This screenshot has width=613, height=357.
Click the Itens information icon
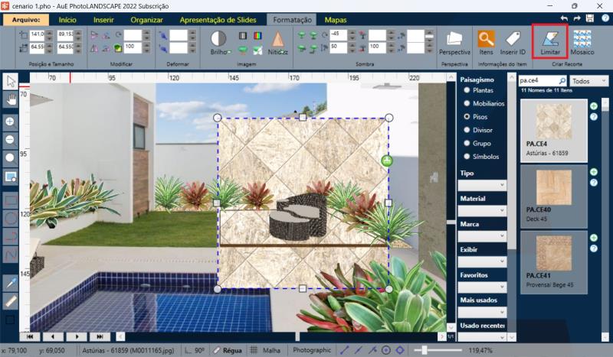click(x=486, y=41)
